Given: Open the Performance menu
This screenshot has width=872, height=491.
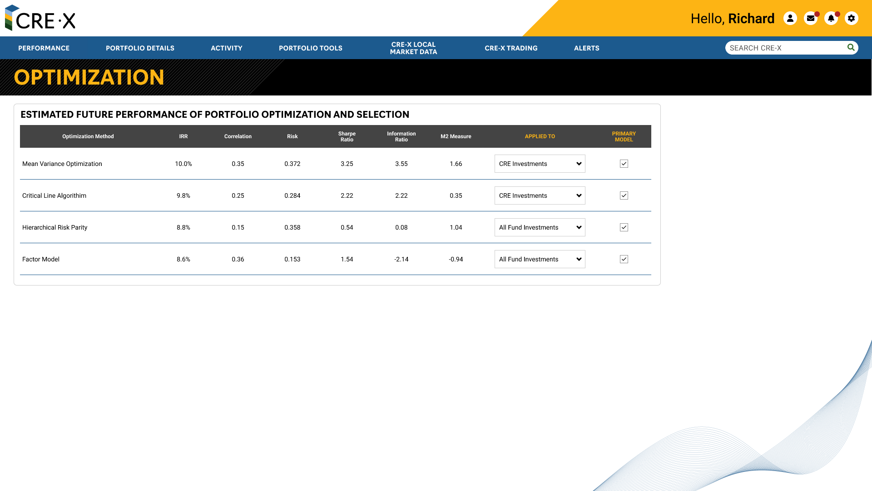Looking at the screenshot, I should coord(44,48).
